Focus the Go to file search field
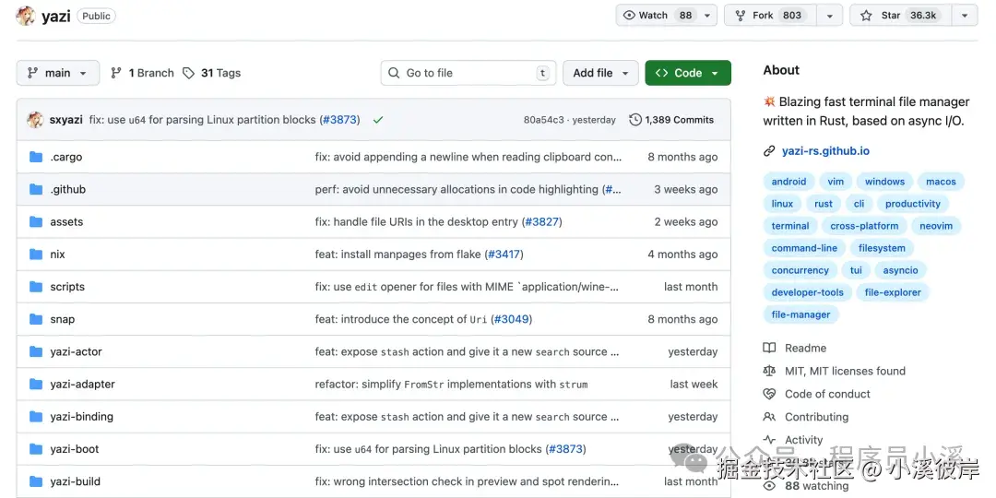Viewport: 996px width, 498px height. (468, 73)
